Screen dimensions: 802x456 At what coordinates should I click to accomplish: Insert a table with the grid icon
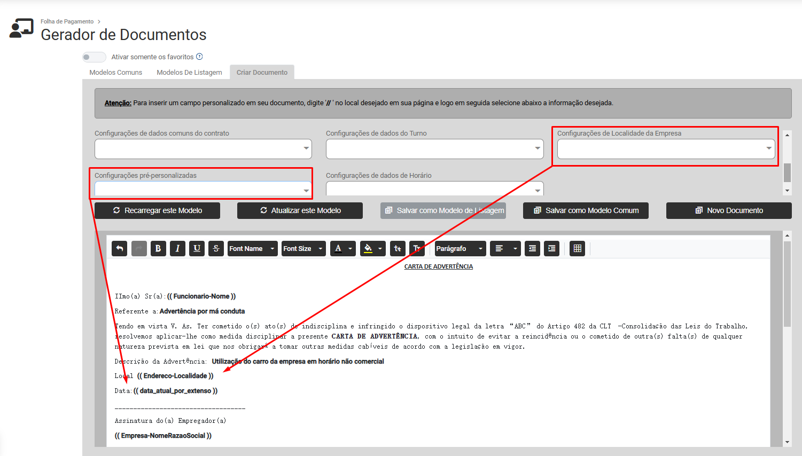(577, 248)
